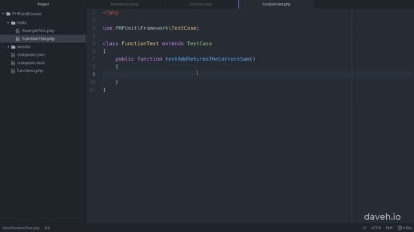Click 'extends' keyword in code
The image size is (414, 232).
pyautogui.click(x=173, y=43)
